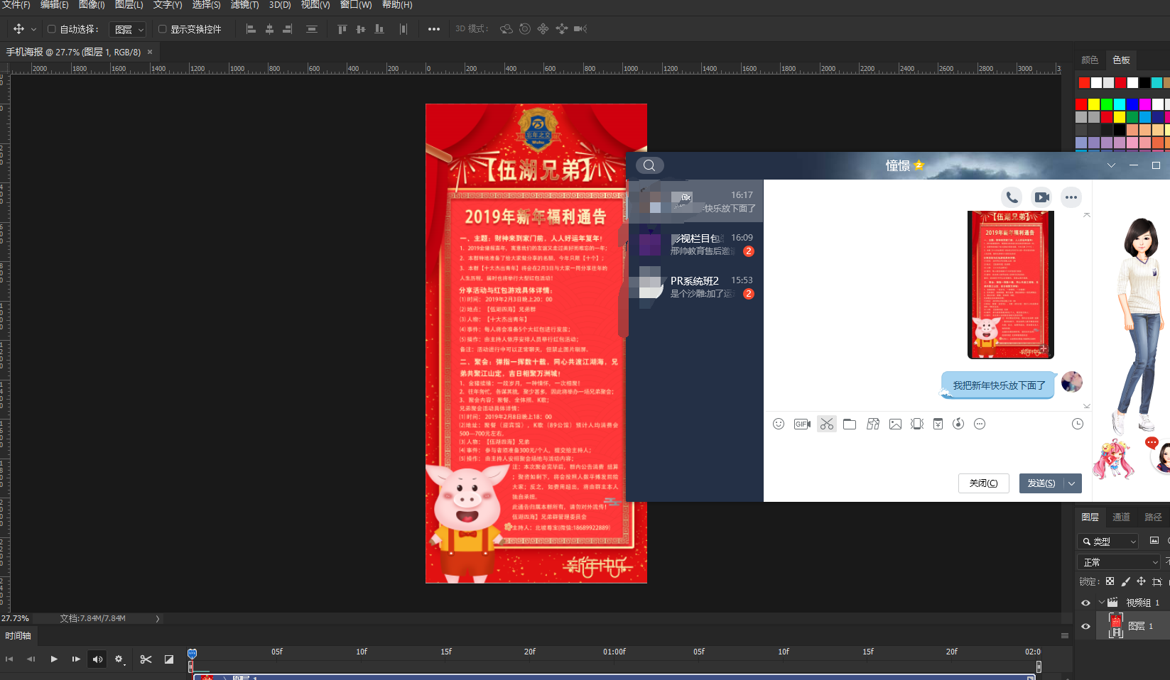Switch to the 通道 channels tab
Screen dimensions: 1170x680
tap(1121, 517)
